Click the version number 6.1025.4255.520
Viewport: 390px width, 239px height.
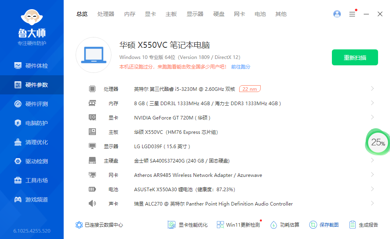pyautogui.click(x=32, y=231)
